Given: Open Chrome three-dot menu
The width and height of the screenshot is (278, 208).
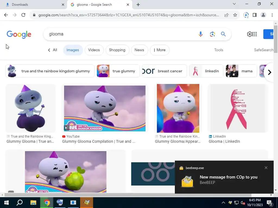Looking at the screenshot, I should [x=272, y=15].
